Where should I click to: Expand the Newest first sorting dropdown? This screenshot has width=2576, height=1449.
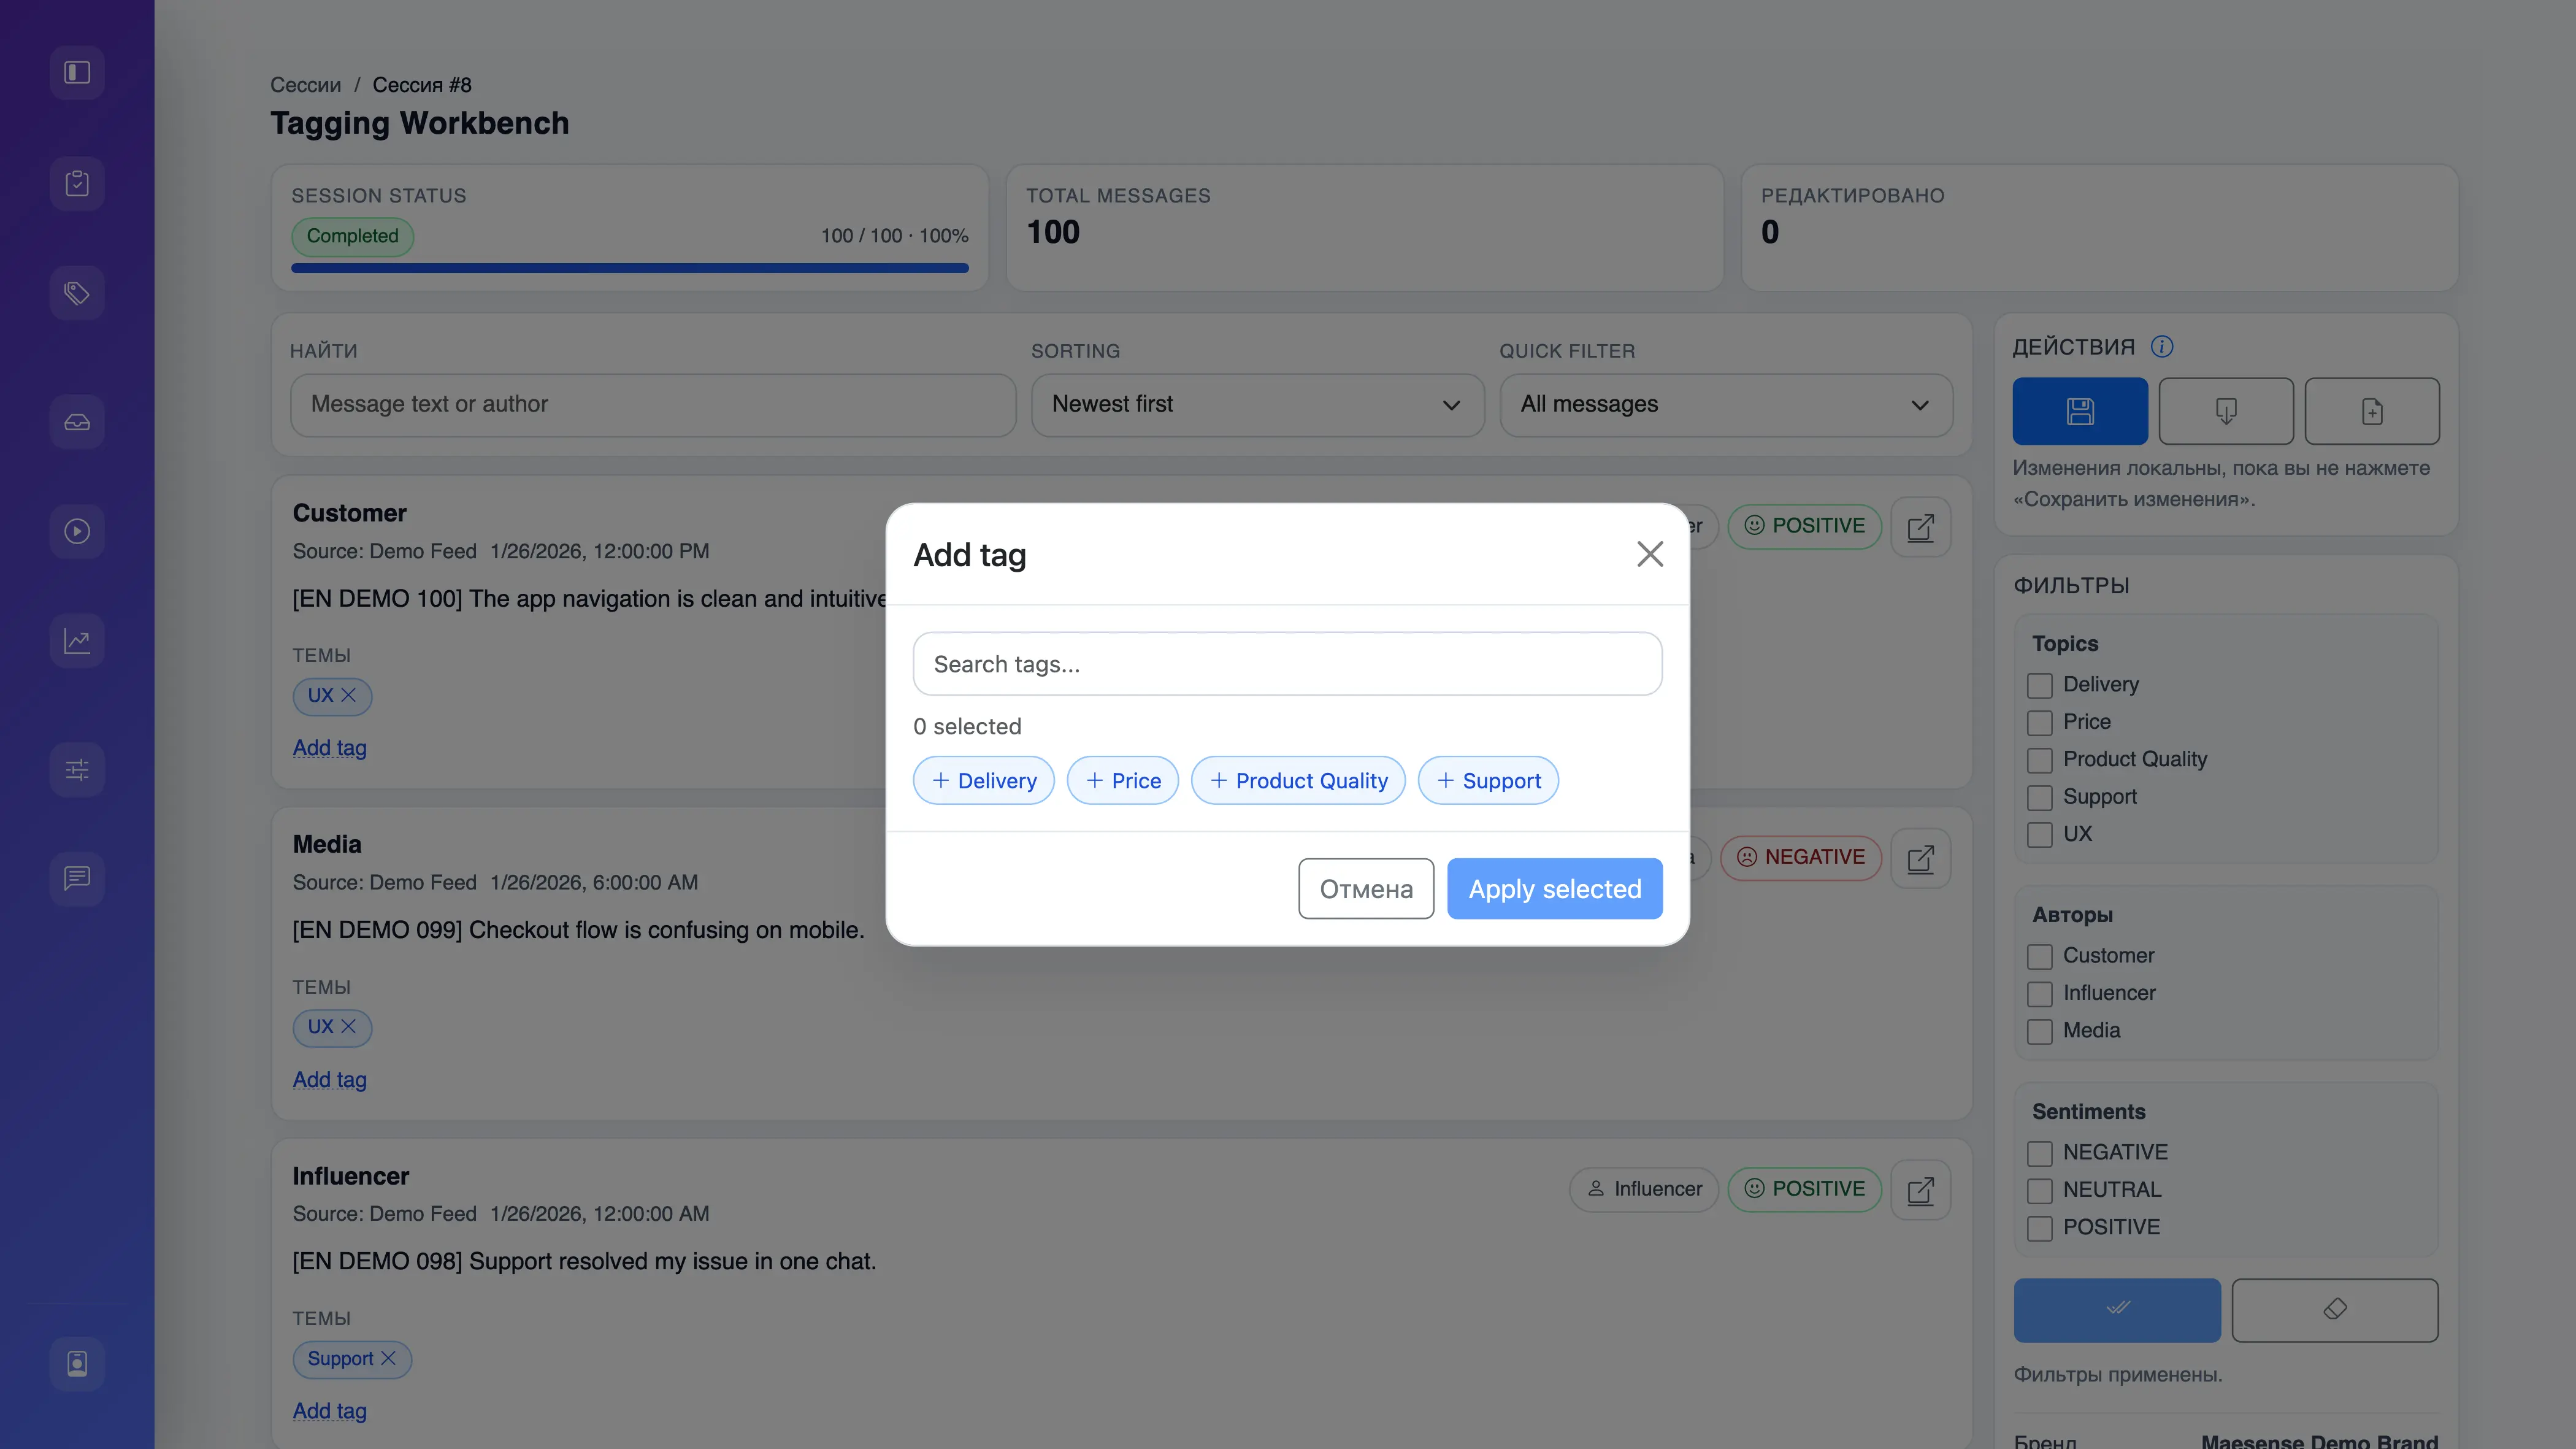coord(1257,405)
